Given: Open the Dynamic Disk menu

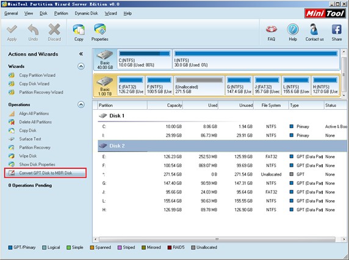Looking at the screenshot, I should pyautogui.click(x=86, y=13).
